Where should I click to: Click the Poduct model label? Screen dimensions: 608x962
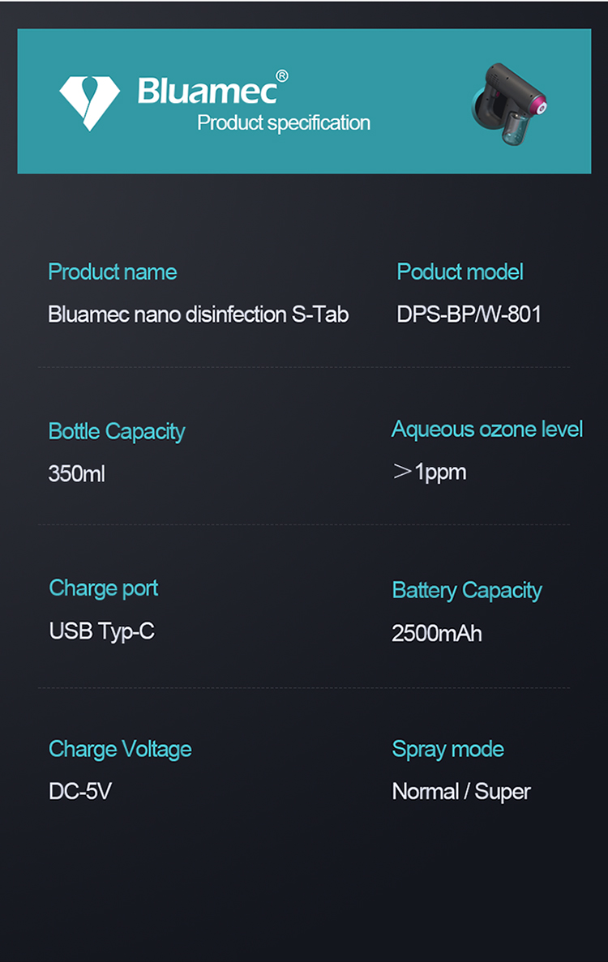(x=460, y=271)
